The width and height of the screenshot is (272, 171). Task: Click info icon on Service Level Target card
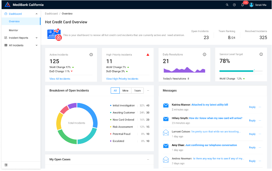point(261,54)
